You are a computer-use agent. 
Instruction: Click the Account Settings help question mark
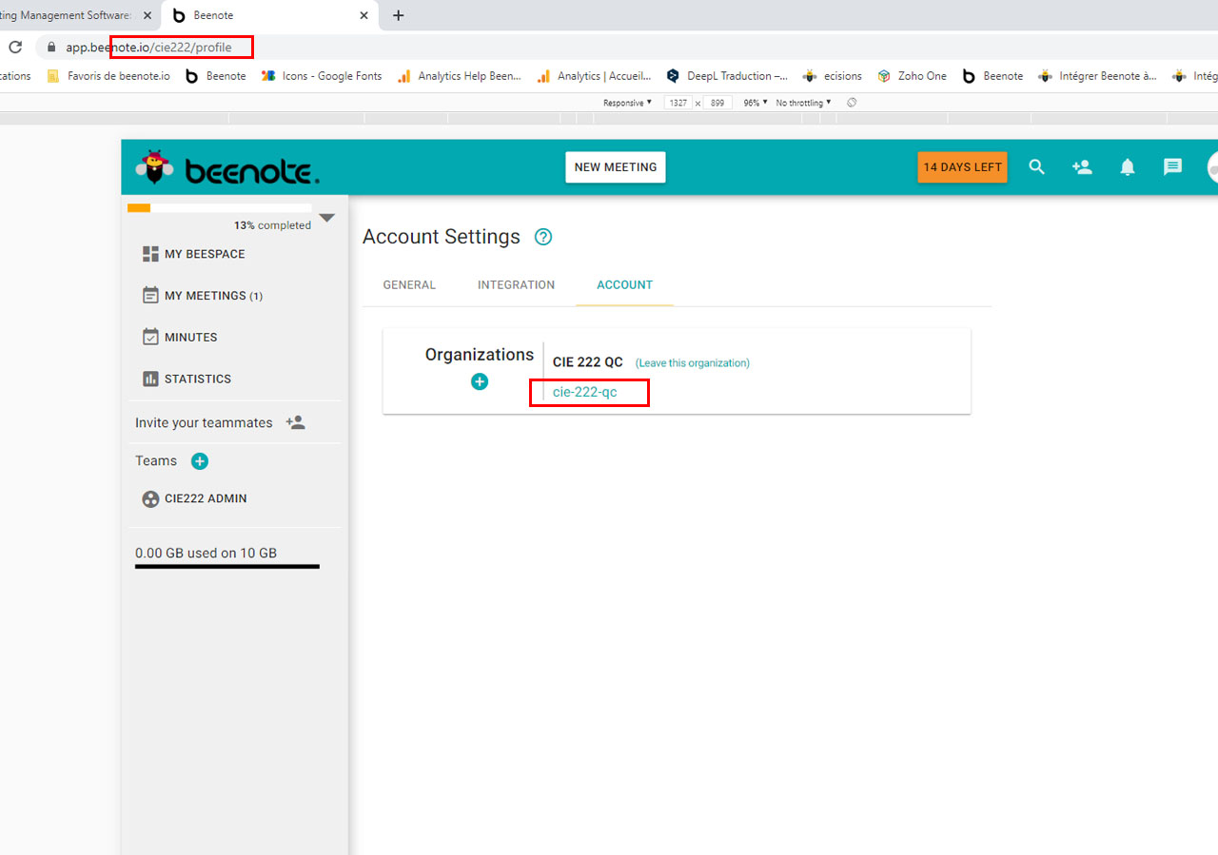pos(543,237)
